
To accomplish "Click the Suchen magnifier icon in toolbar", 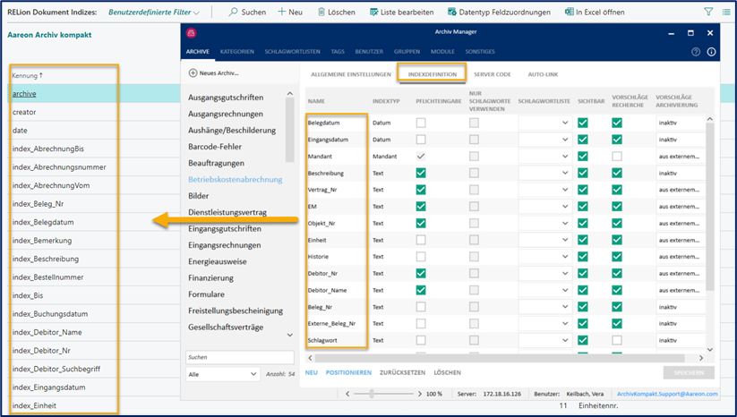I will (233, 13).
